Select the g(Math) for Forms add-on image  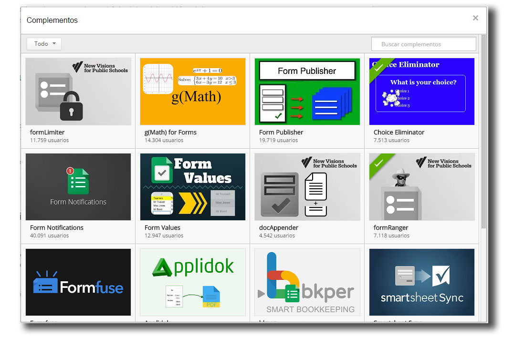tap(193, 92)
